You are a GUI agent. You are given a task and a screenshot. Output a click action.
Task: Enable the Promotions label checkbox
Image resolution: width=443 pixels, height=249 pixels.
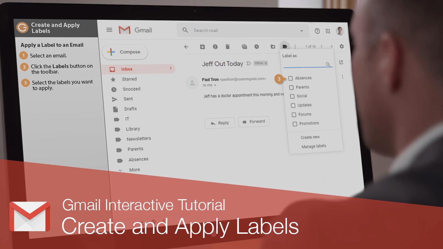(295, 123)
